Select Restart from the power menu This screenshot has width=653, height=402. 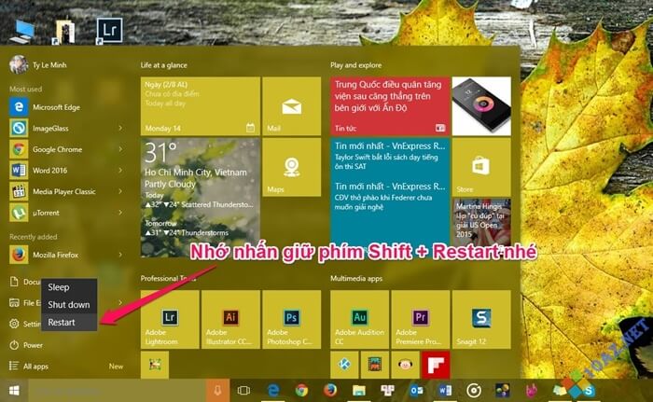coord(63,322)
